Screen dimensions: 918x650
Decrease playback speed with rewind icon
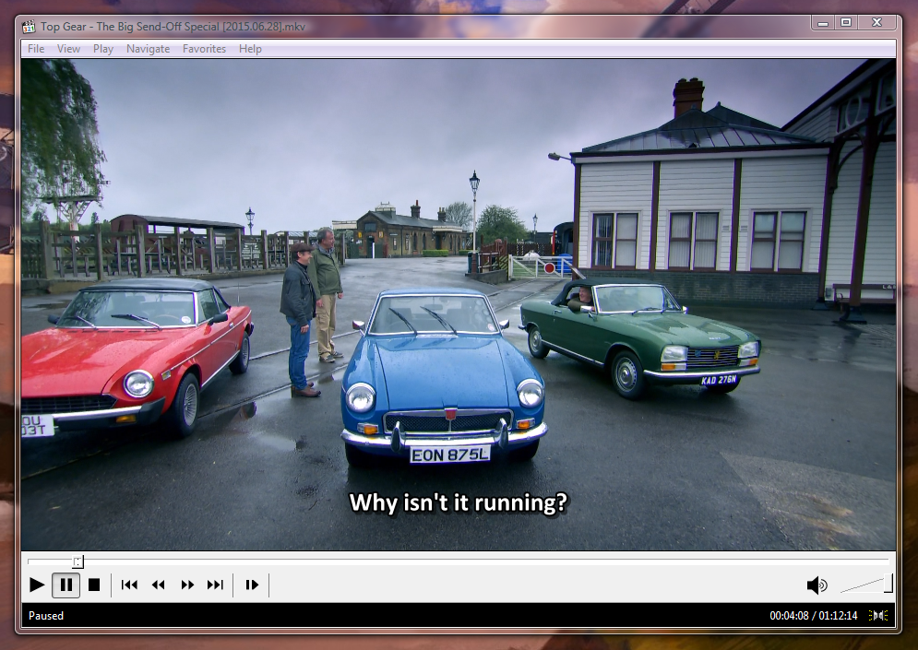pyautogui.click(x=158, y=585)
